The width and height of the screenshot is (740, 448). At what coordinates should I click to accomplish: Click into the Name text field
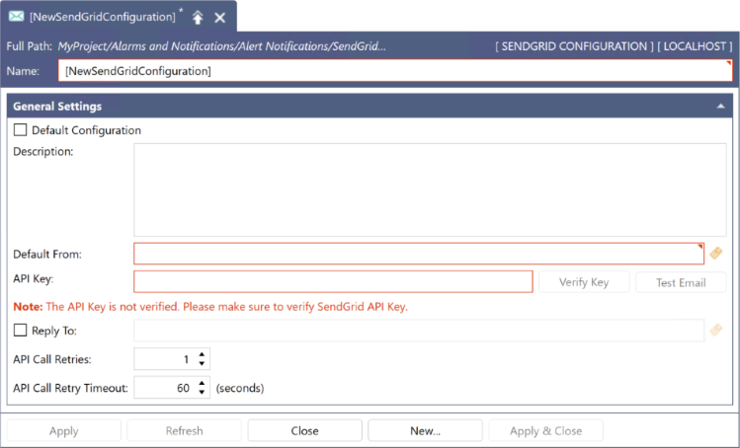pyautogui.click(x=395, y=71)
